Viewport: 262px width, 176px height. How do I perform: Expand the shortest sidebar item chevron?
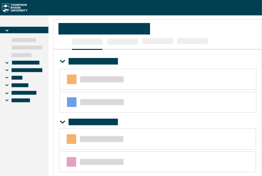(x=7, y=78)
